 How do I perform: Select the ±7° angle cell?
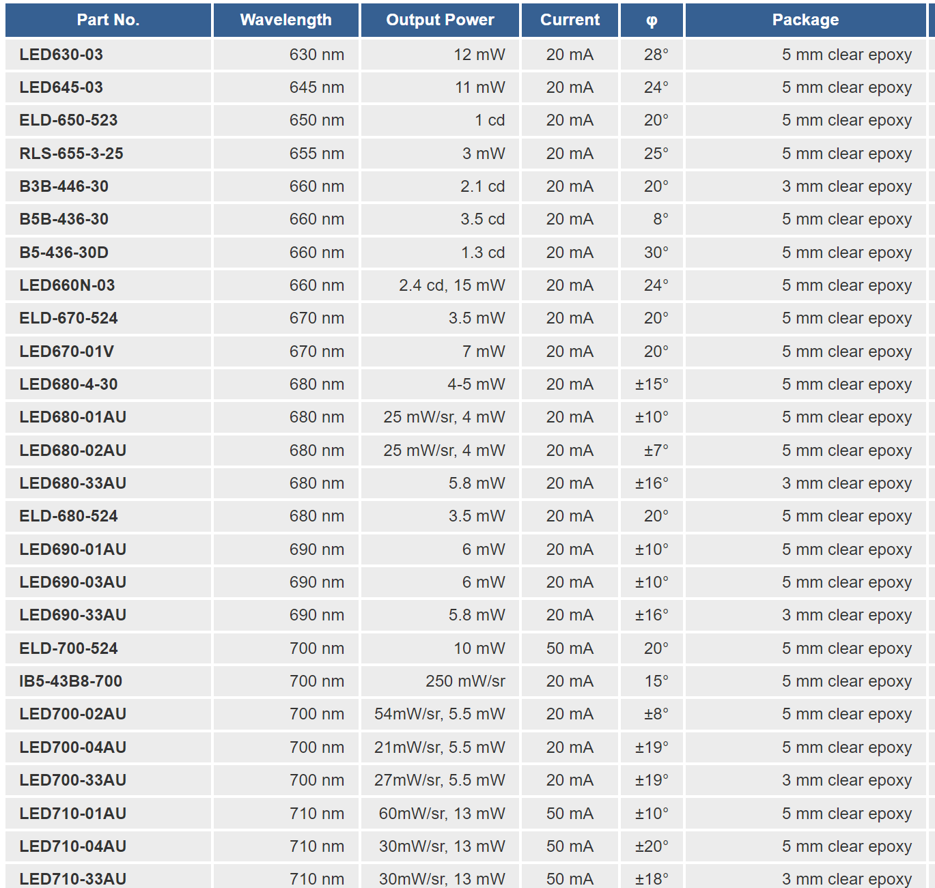(652, 450)
